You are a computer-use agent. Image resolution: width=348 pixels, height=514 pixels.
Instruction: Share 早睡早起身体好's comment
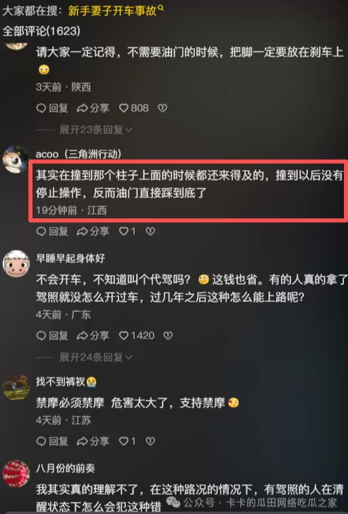[x=93, y=336]
